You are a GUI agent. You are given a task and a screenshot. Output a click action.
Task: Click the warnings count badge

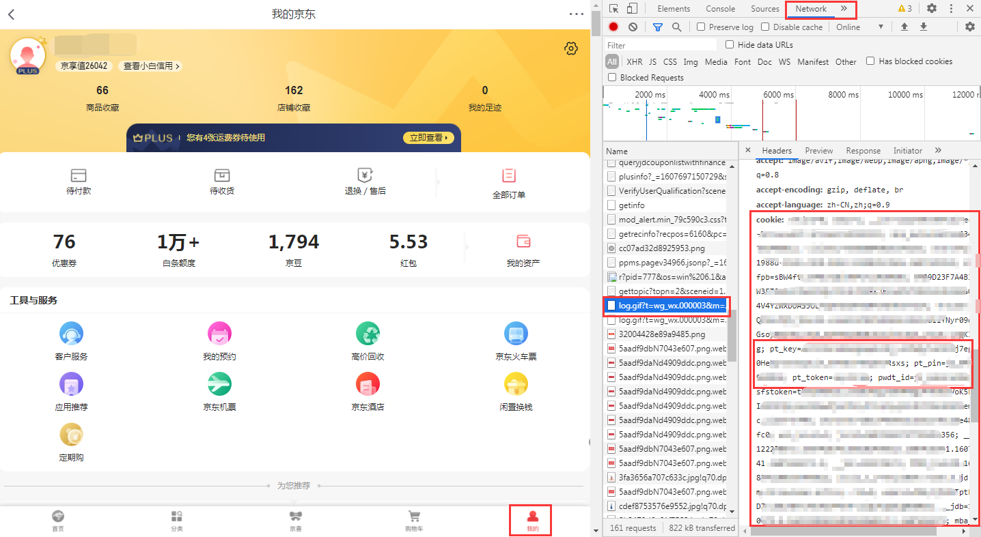[905, 9]
